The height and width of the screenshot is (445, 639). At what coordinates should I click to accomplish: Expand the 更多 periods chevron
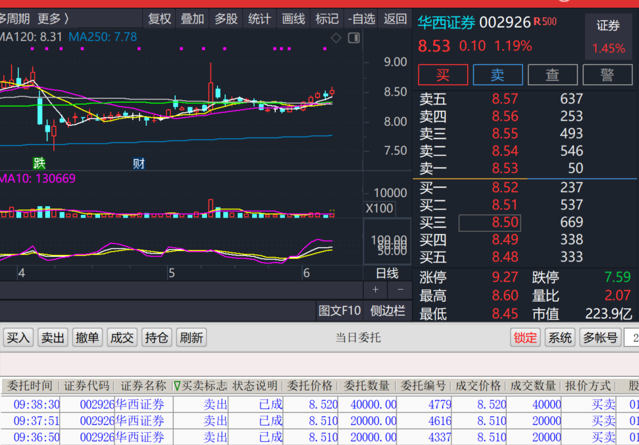click(53, 19)
